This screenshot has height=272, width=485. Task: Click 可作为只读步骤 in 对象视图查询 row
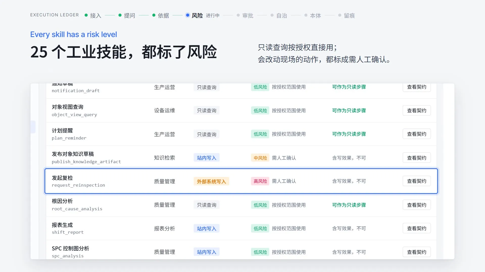(x=349, y=111)
